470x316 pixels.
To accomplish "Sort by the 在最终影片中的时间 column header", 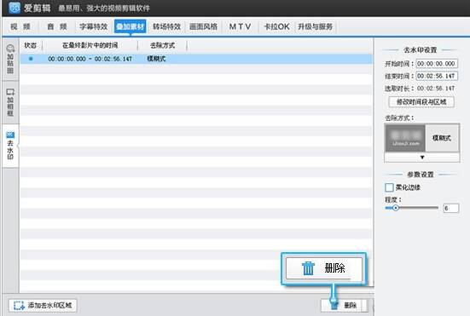I will pos(90,45).
